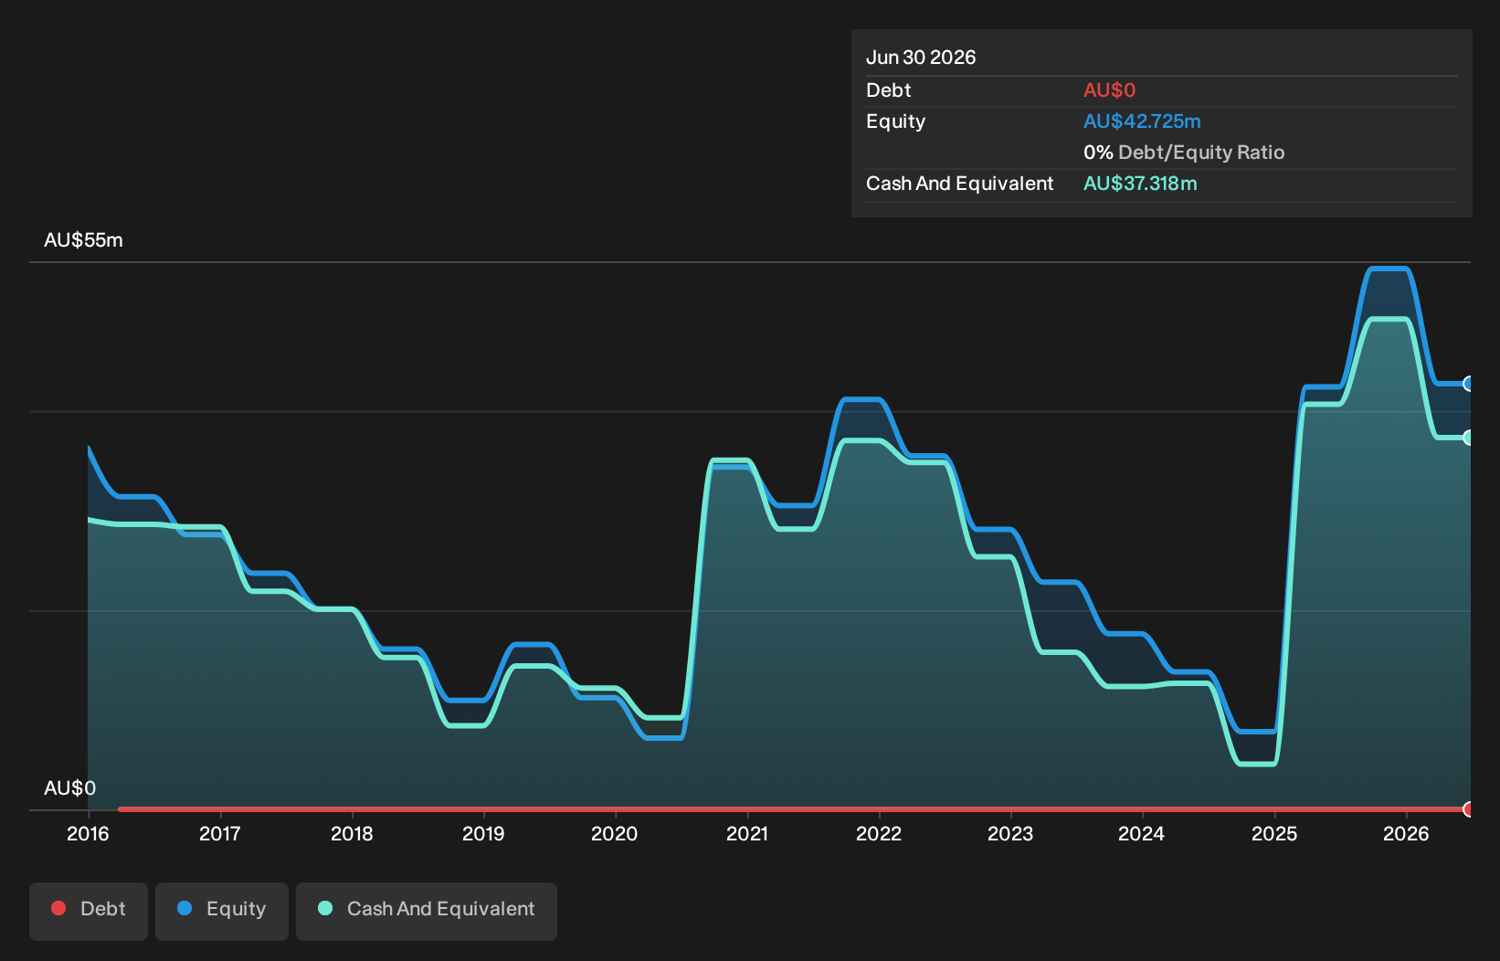The width and height of the screenshot is (1500, 961).
Task: Select the 2023 x-axis label
Action: click(x=1010, y=833)
